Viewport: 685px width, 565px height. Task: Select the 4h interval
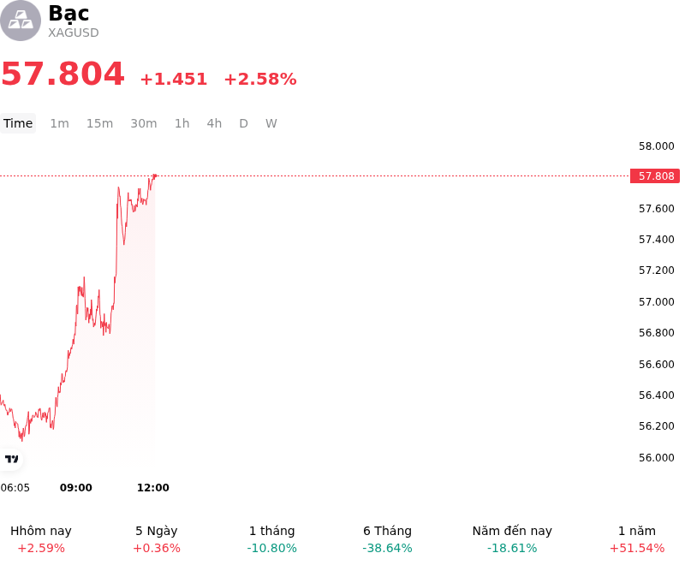coord(214,123)
